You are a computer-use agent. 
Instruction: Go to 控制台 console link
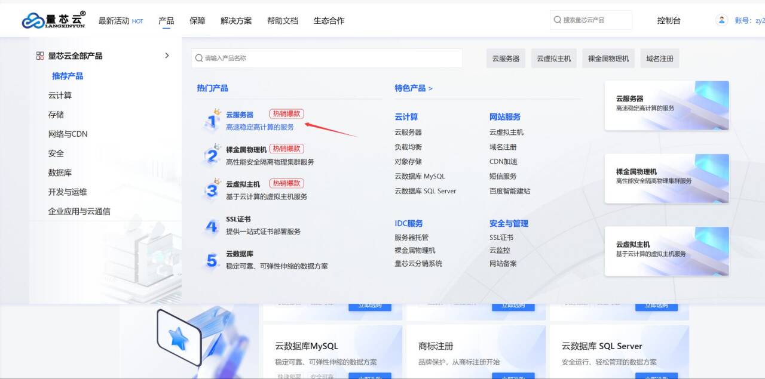coord(669,21)
